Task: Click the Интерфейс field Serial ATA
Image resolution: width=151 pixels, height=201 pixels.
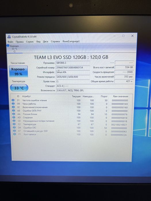Action: pyautogui.click(x=73, y=72)
